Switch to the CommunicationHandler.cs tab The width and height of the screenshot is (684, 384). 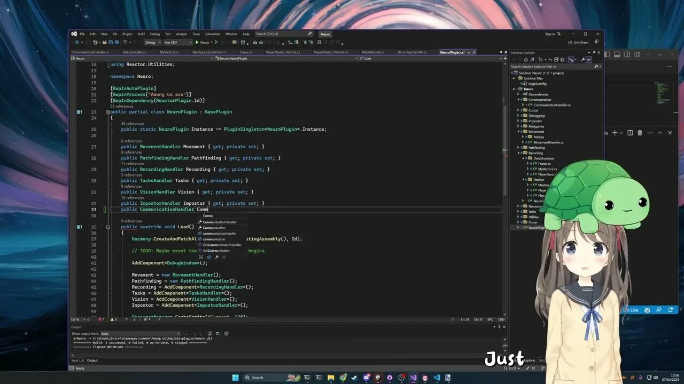pos(90,52)
